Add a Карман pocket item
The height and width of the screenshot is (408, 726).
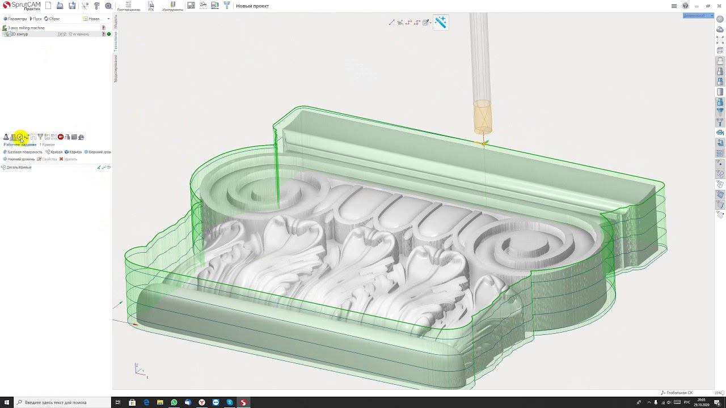[x=73, y=152]
